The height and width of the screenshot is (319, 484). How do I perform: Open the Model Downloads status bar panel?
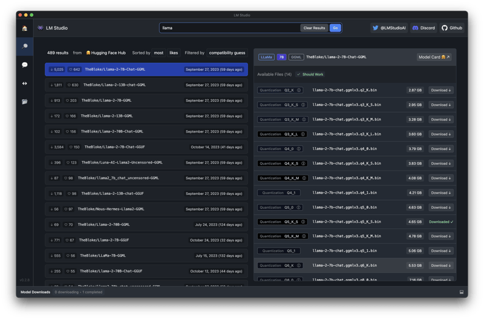coord(35,292)
